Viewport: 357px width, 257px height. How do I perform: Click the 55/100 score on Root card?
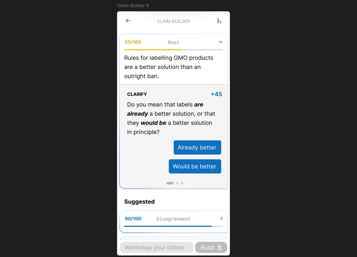(x=133, y=42)
